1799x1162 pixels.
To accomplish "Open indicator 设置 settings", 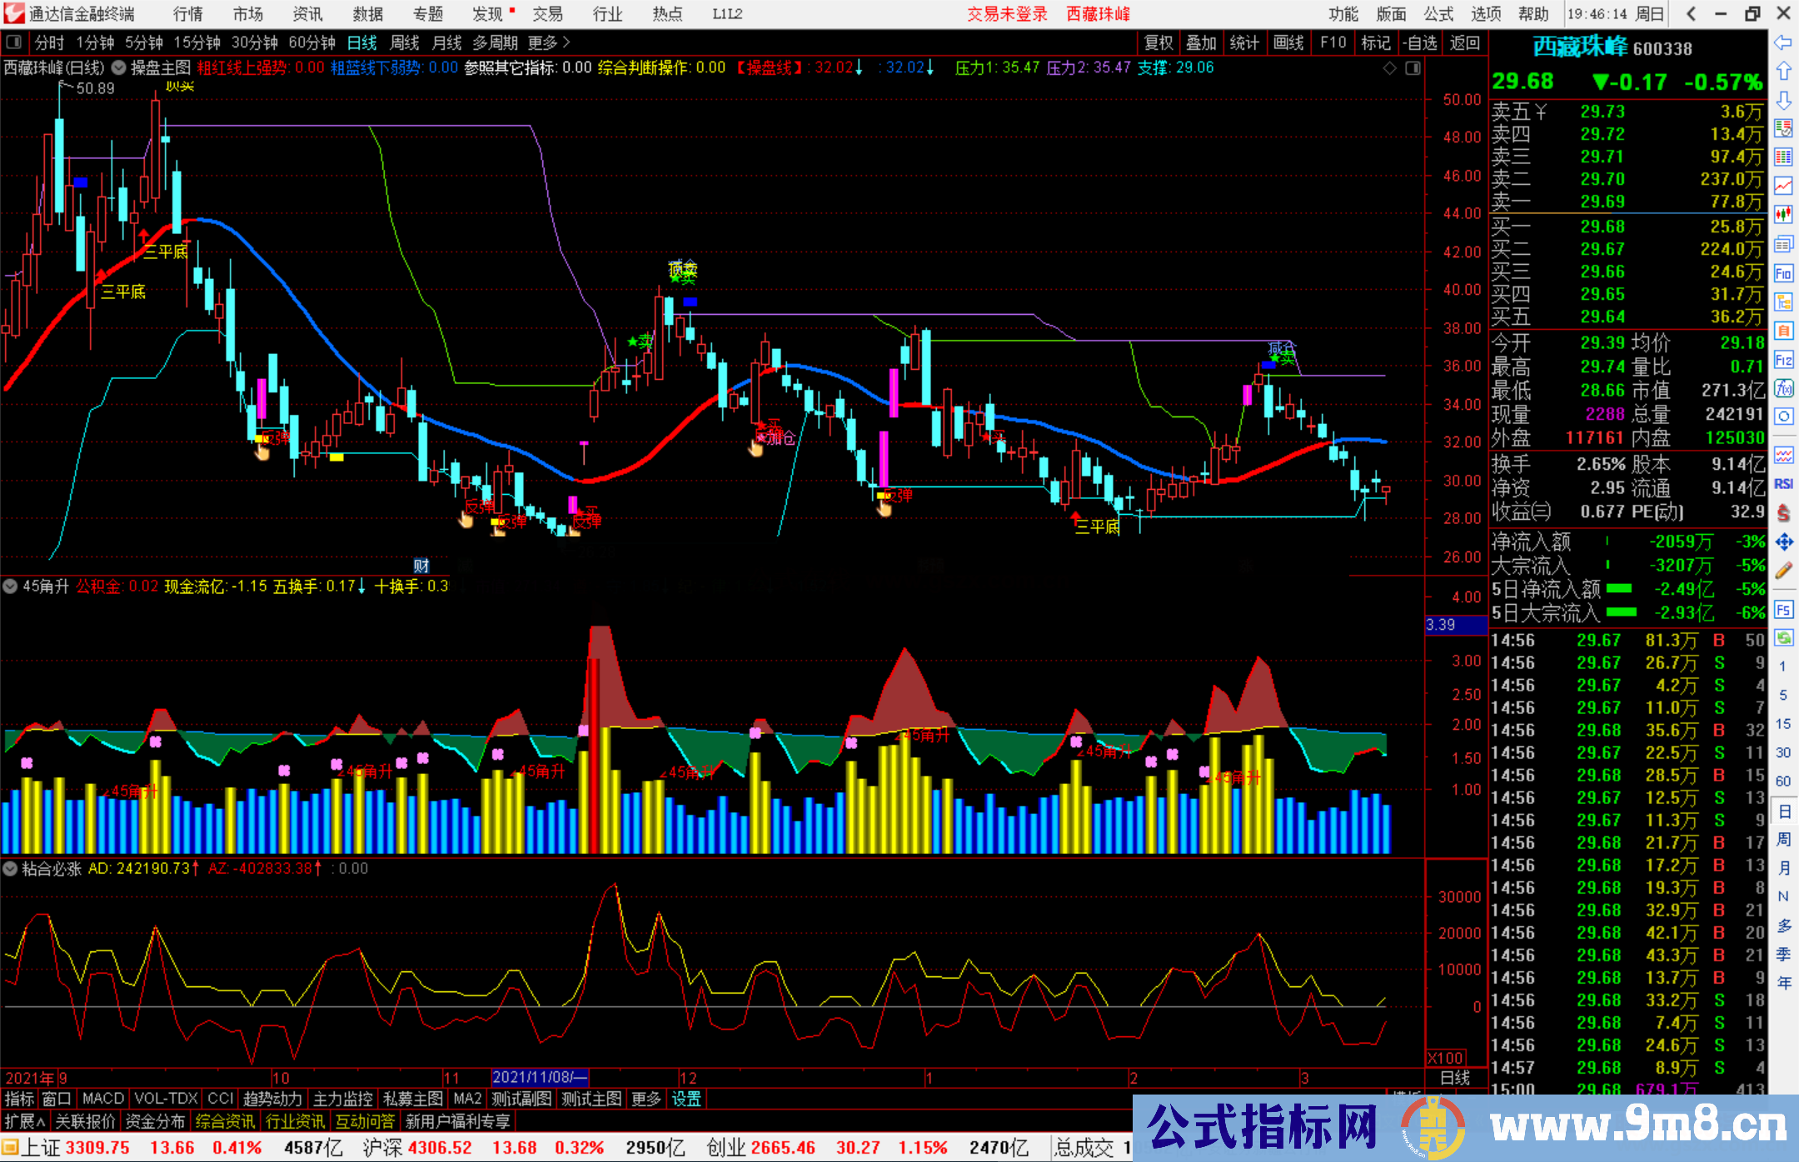I will pyautogui.click(x=685, y=1099).
